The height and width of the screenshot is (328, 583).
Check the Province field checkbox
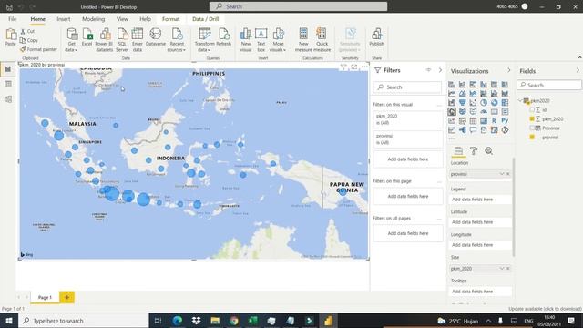532,128
